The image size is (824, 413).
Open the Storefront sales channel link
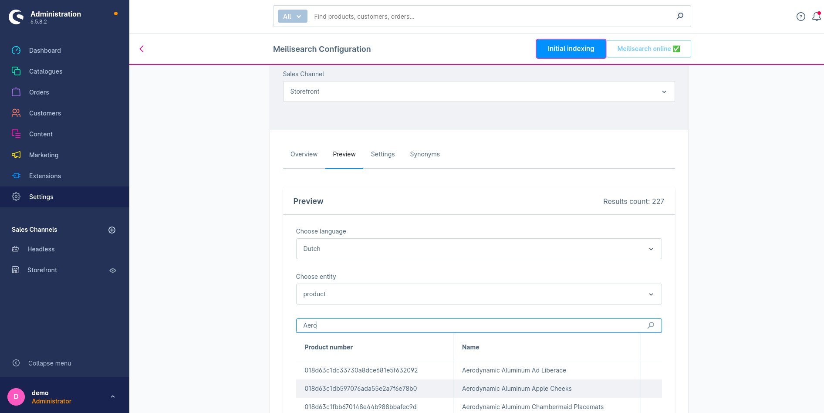pyautogui.click(x=42, y=270)
